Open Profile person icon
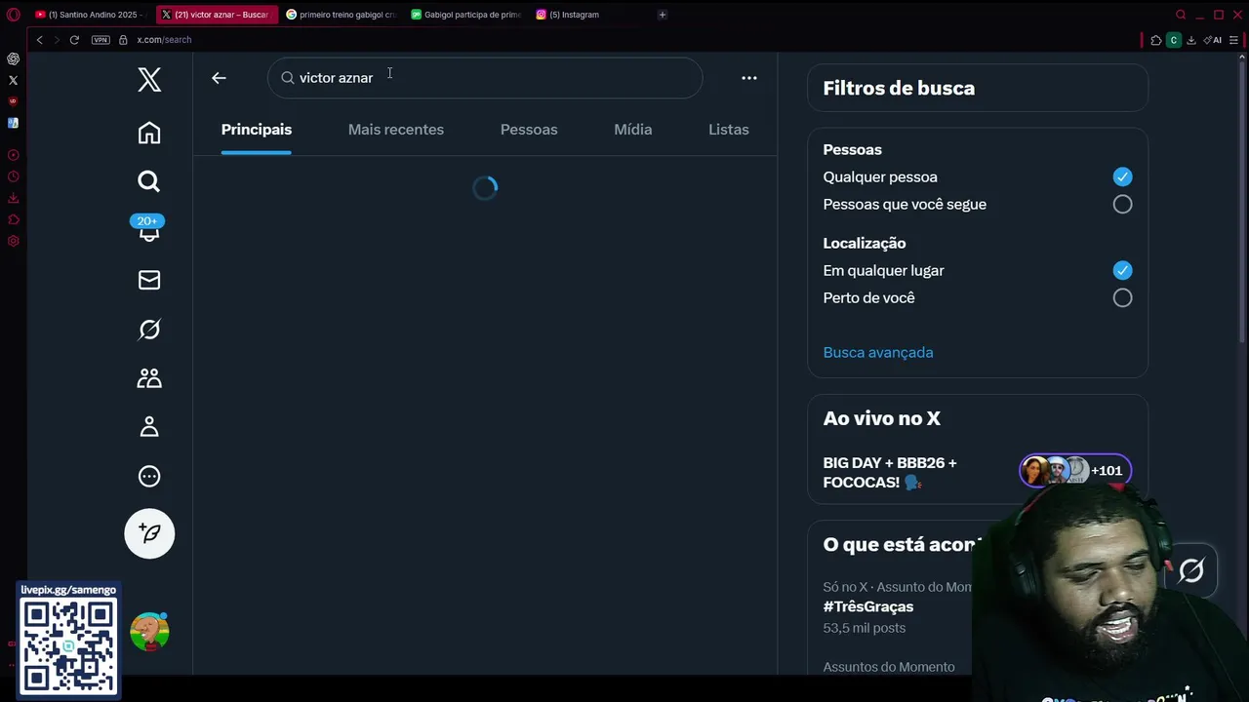 click(149, 427)
